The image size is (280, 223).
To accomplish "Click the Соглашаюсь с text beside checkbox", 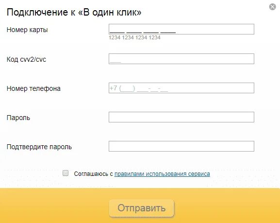I will point(93,174).
